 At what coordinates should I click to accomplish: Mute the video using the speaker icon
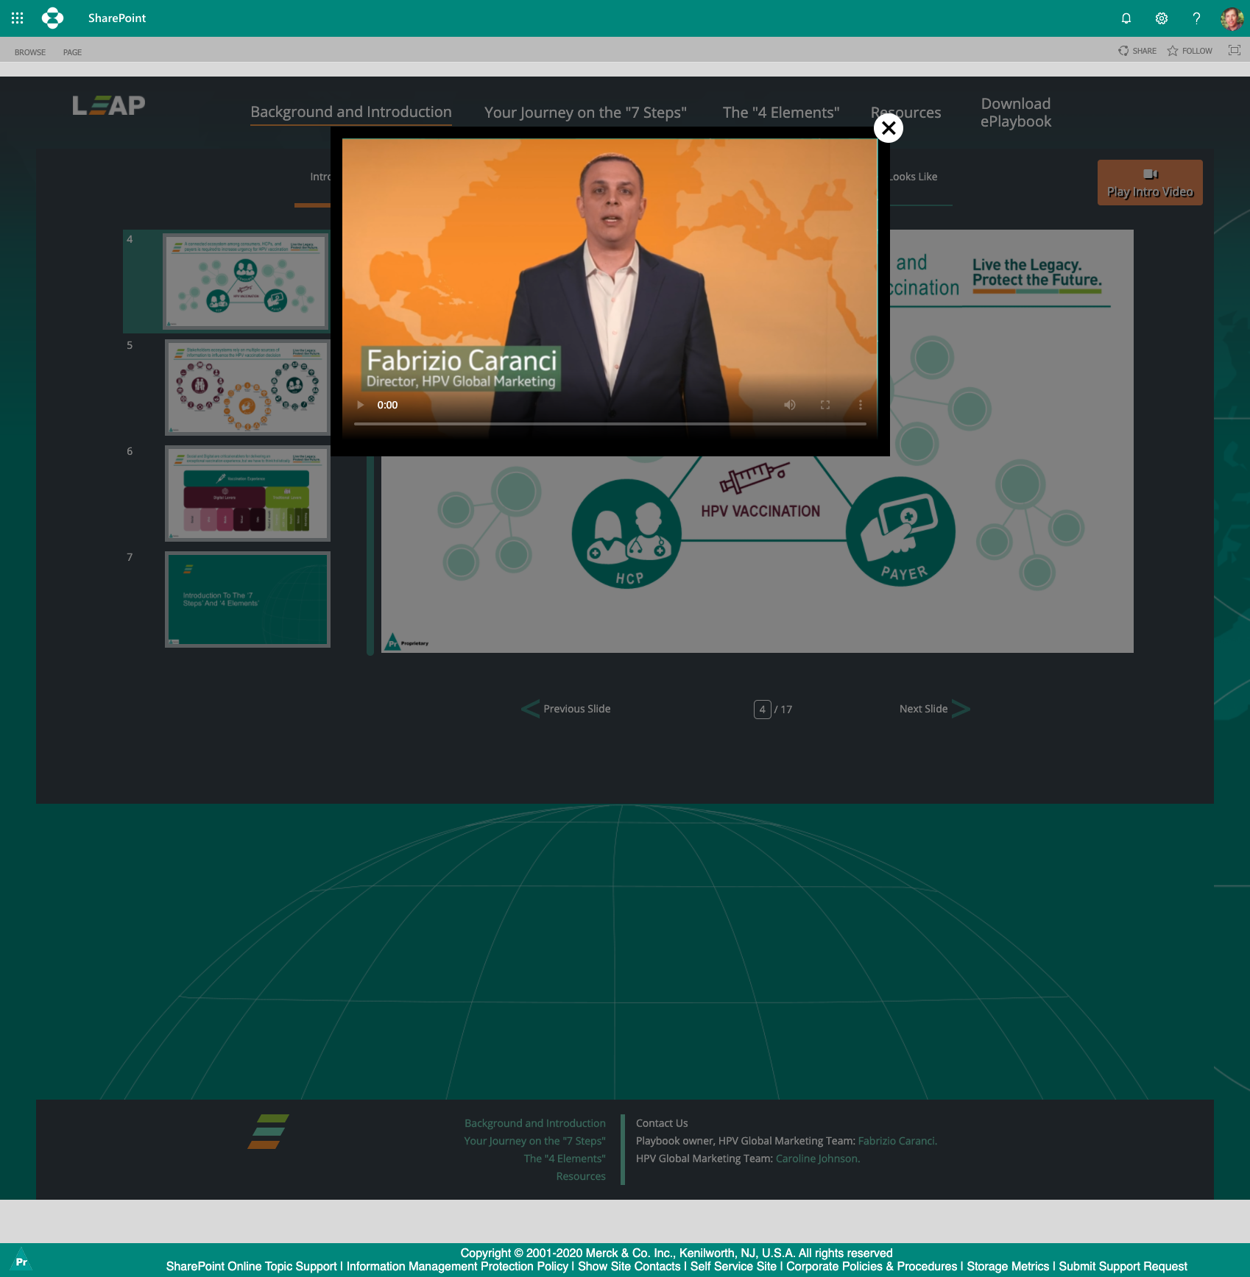click(x=789, y=405)
